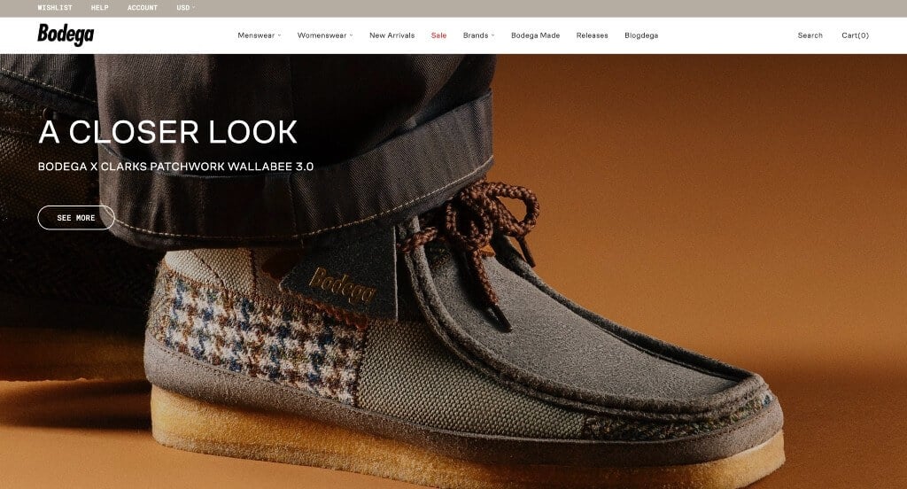The height and width of the screenshot is (489, 907).
Task: Open the Help page
Action: pyautogui.click(x=99, y=7)
